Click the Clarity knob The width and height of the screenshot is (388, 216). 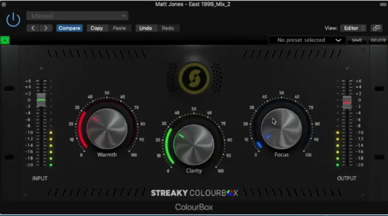coord(194,144)
